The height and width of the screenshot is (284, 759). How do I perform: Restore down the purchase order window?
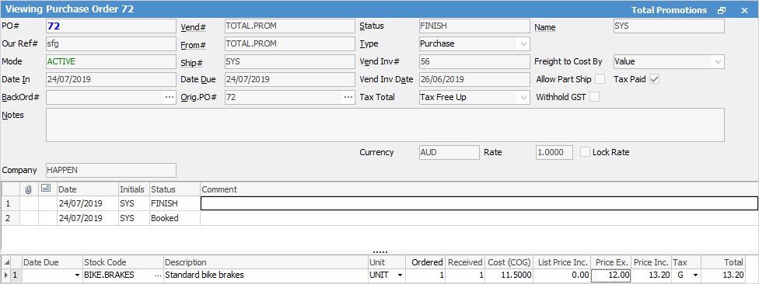[x=722, y=10]
